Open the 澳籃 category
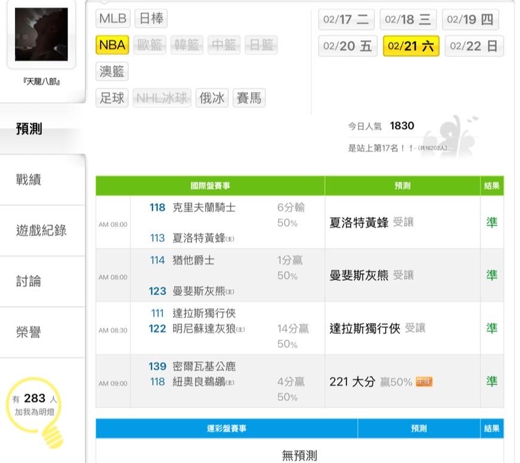Image resolution: width=520 pixels, height=463 pixels. tap(112, 71)
